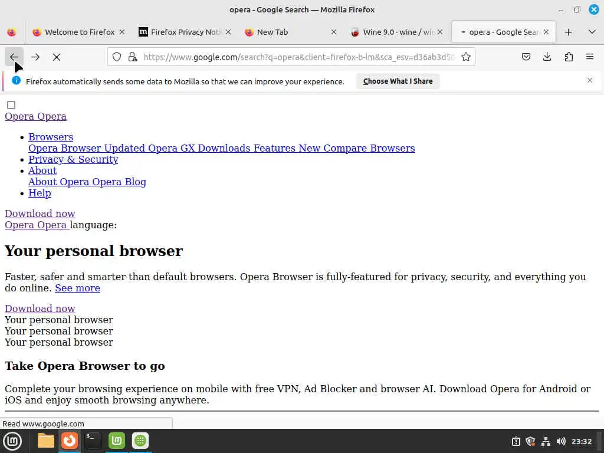604x453 pixels.
Task: Dismiss the data sharing notification bar
Action: tap(590, 80)
